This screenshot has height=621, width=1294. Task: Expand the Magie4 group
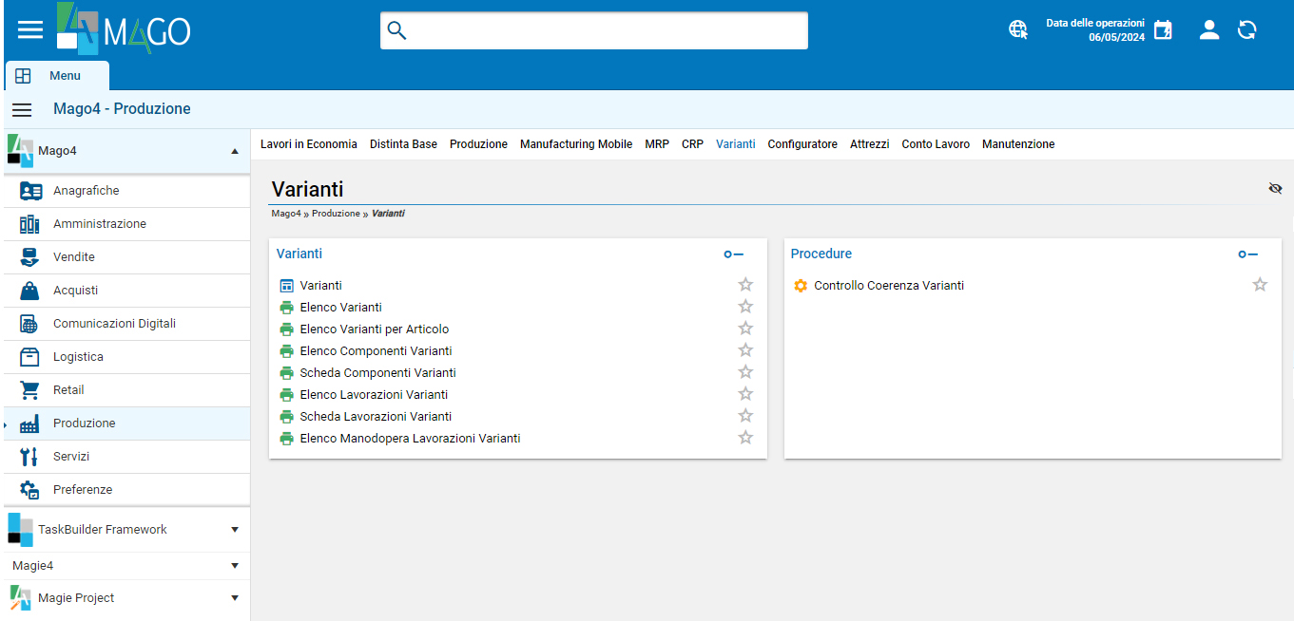[x=235, y=566]
